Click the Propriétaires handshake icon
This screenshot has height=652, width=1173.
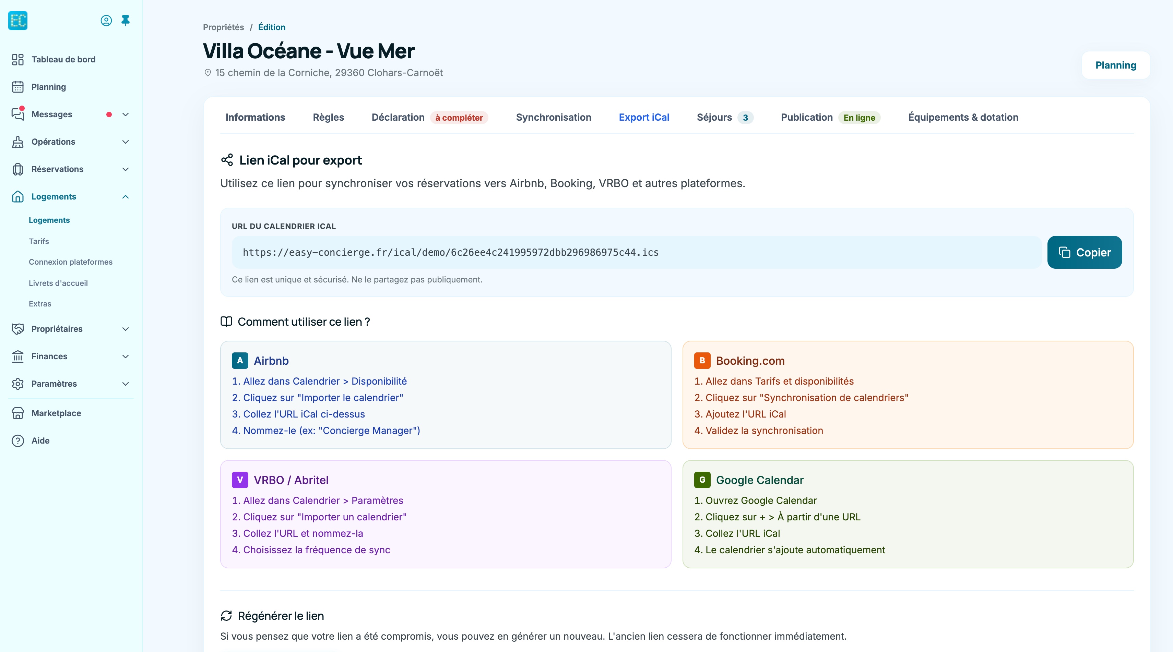(x=18, y=329)
